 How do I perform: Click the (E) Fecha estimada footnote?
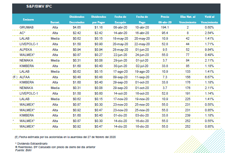[x=65, y=137]
